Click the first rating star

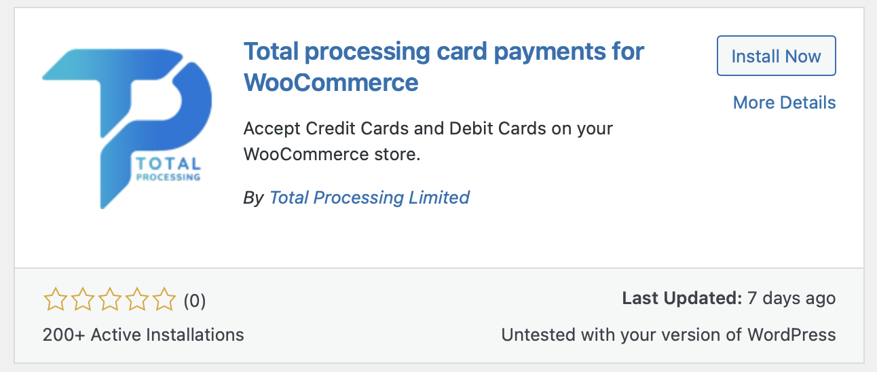[54, 299]
